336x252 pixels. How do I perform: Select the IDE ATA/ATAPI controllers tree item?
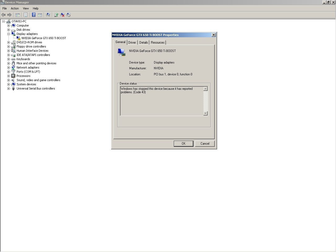(x=33, y=55)
